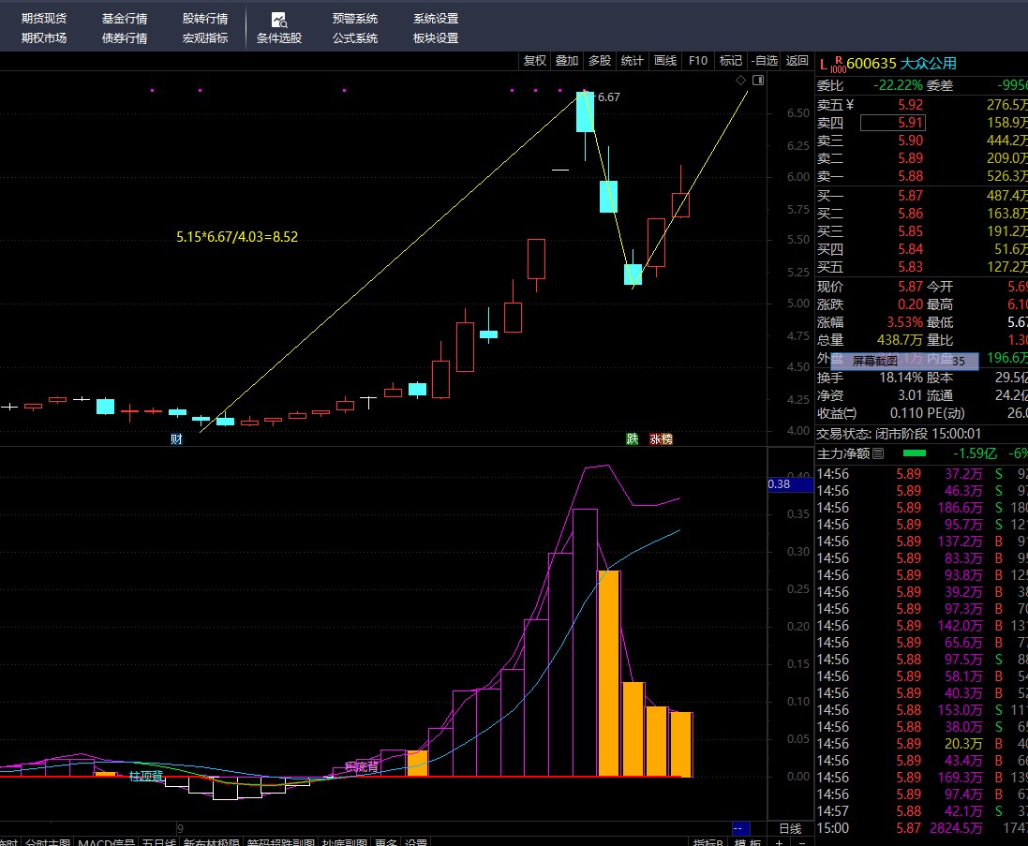This screenshot has width=1028, height=846.
Task: Switch to the 新布林极限 indicator tab
Action: (x=211, y=842)
